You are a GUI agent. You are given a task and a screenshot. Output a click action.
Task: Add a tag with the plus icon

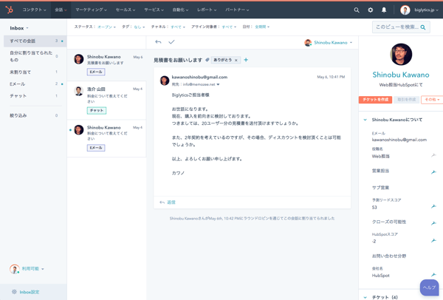tap(246, 60)
